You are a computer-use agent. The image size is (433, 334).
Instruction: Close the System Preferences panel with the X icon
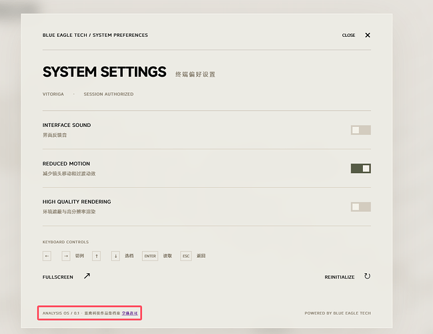click(x=368, y=35)
